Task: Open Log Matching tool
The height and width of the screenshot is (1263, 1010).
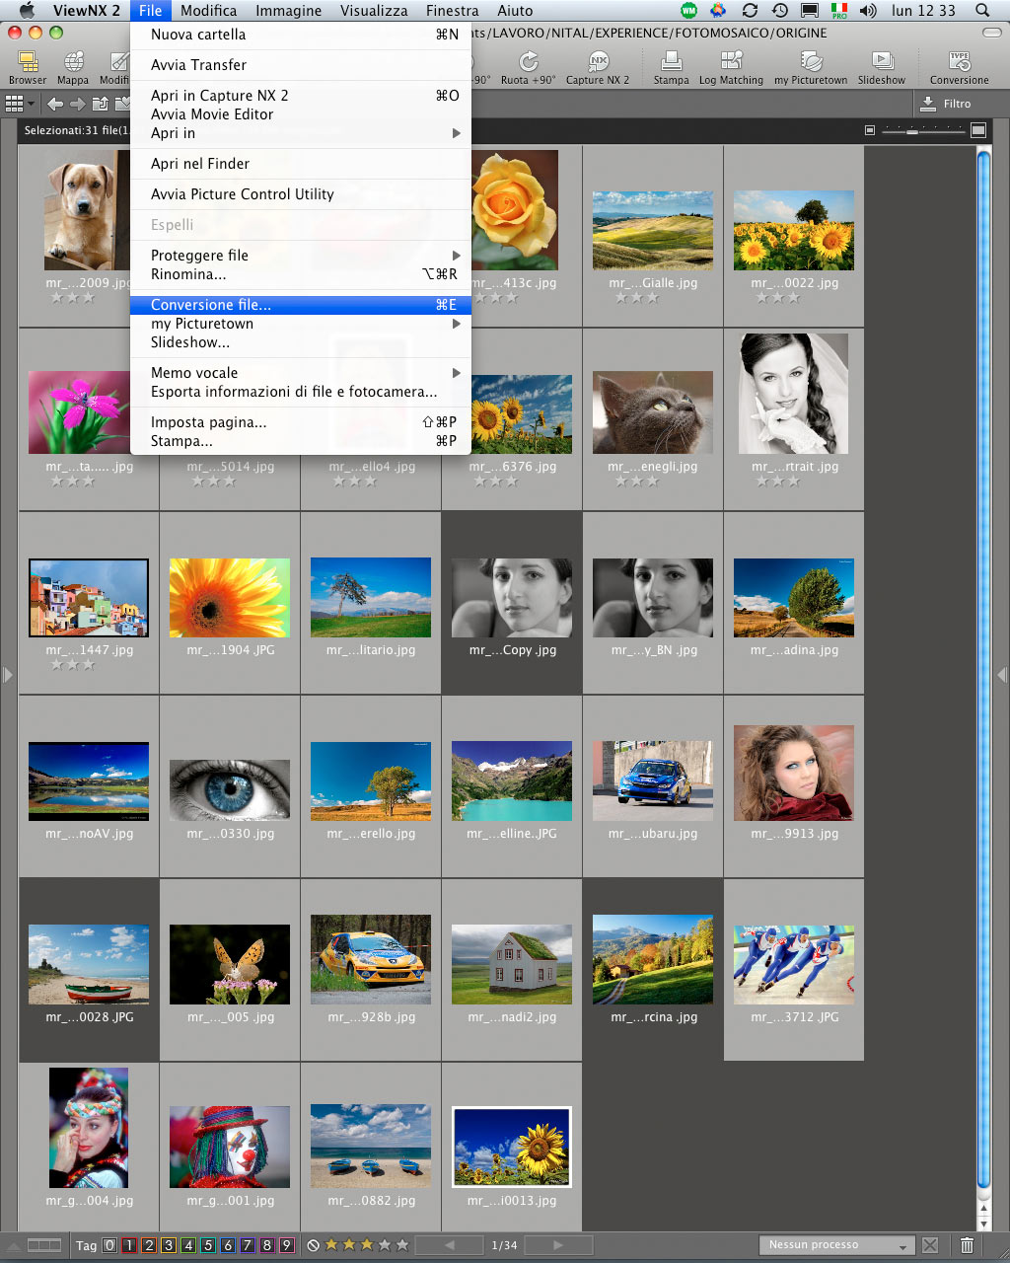Action: (x=731, y=67)
